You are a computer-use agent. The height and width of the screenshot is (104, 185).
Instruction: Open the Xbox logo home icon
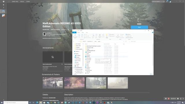3,1
